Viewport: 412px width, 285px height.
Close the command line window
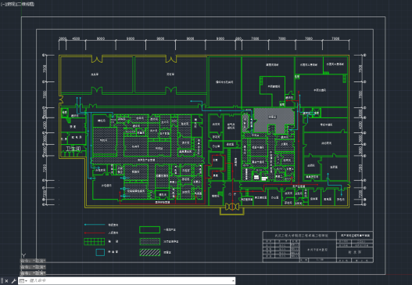point(6,281)
